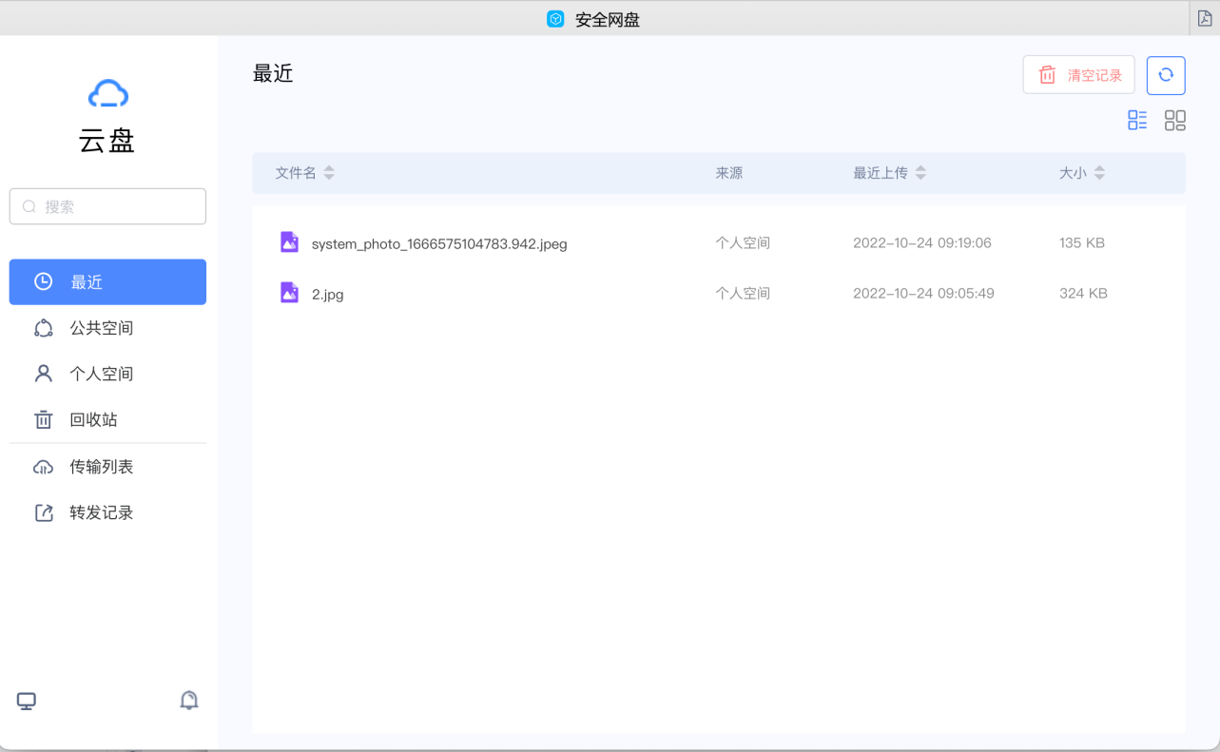Click the cloud logo above 云盘 text
Image resolution: width=1220 pixels, height=752 pixels.
[107, 92]
